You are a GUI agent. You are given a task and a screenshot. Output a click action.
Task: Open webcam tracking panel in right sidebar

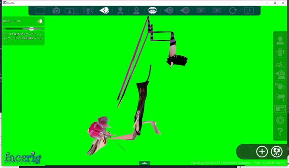[280, 75]
